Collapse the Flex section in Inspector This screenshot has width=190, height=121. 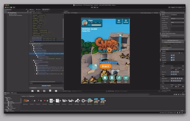pyautogui.click(x=161, y=64)
